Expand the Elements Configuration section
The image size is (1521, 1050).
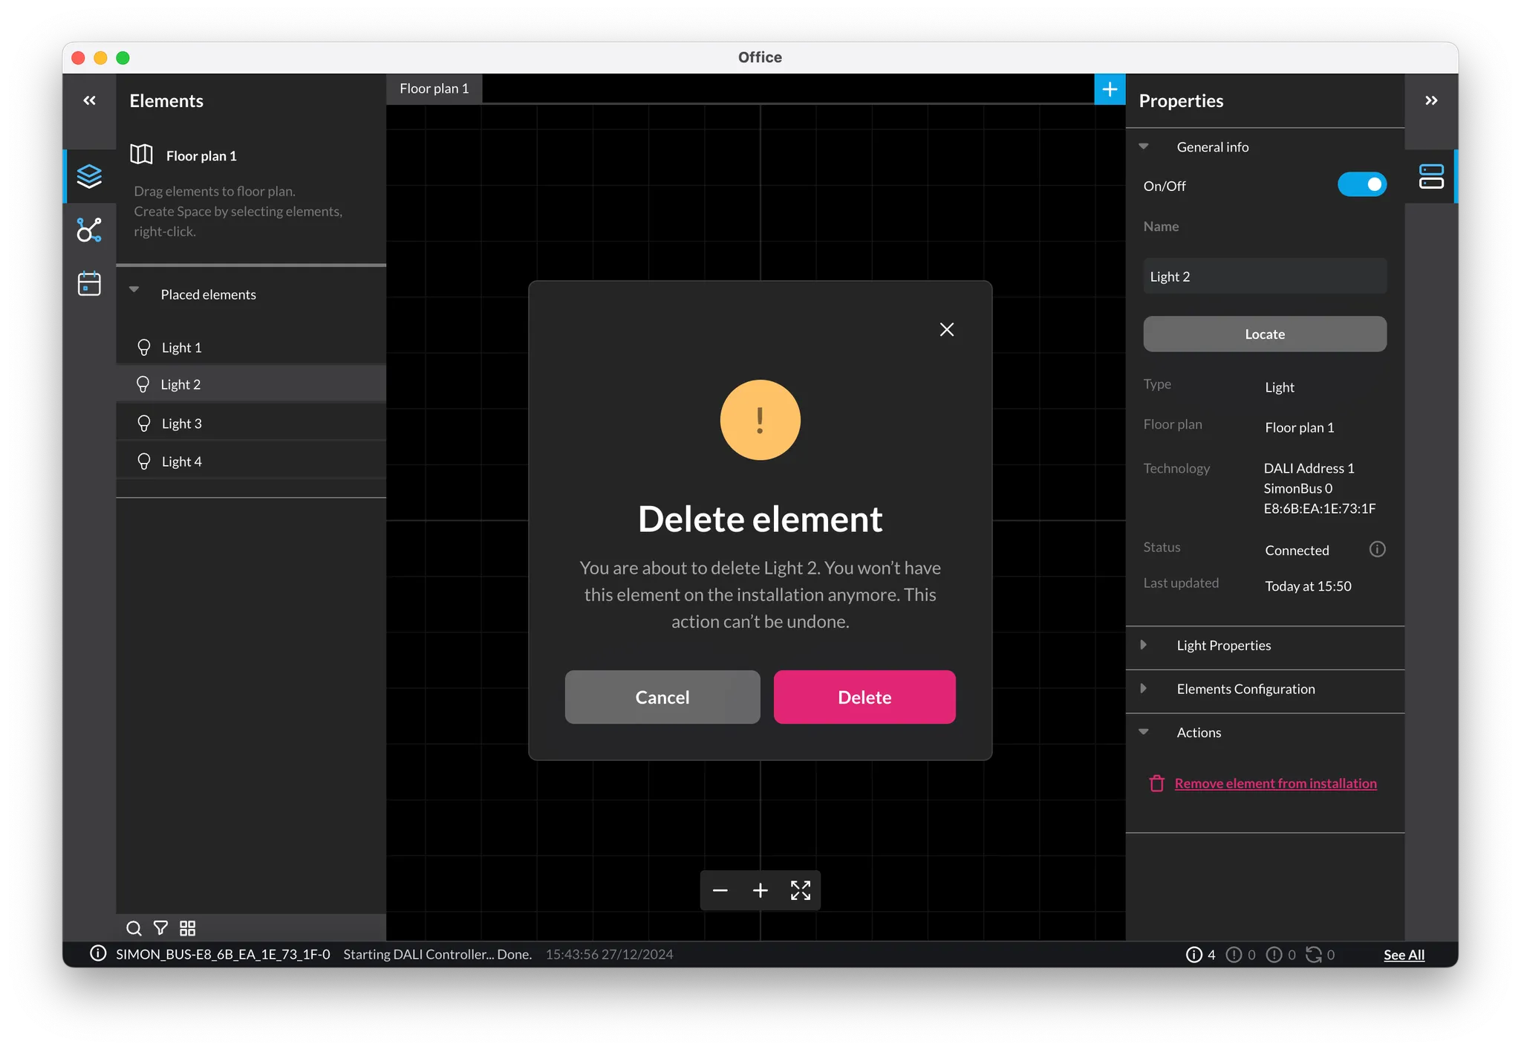tap(1144, 688)
